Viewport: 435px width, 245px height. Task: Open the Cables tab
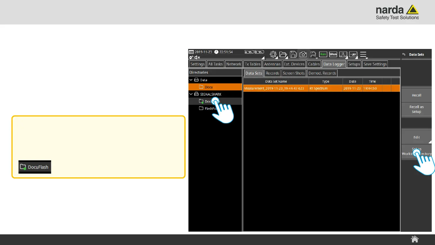[x=314, y=64]
